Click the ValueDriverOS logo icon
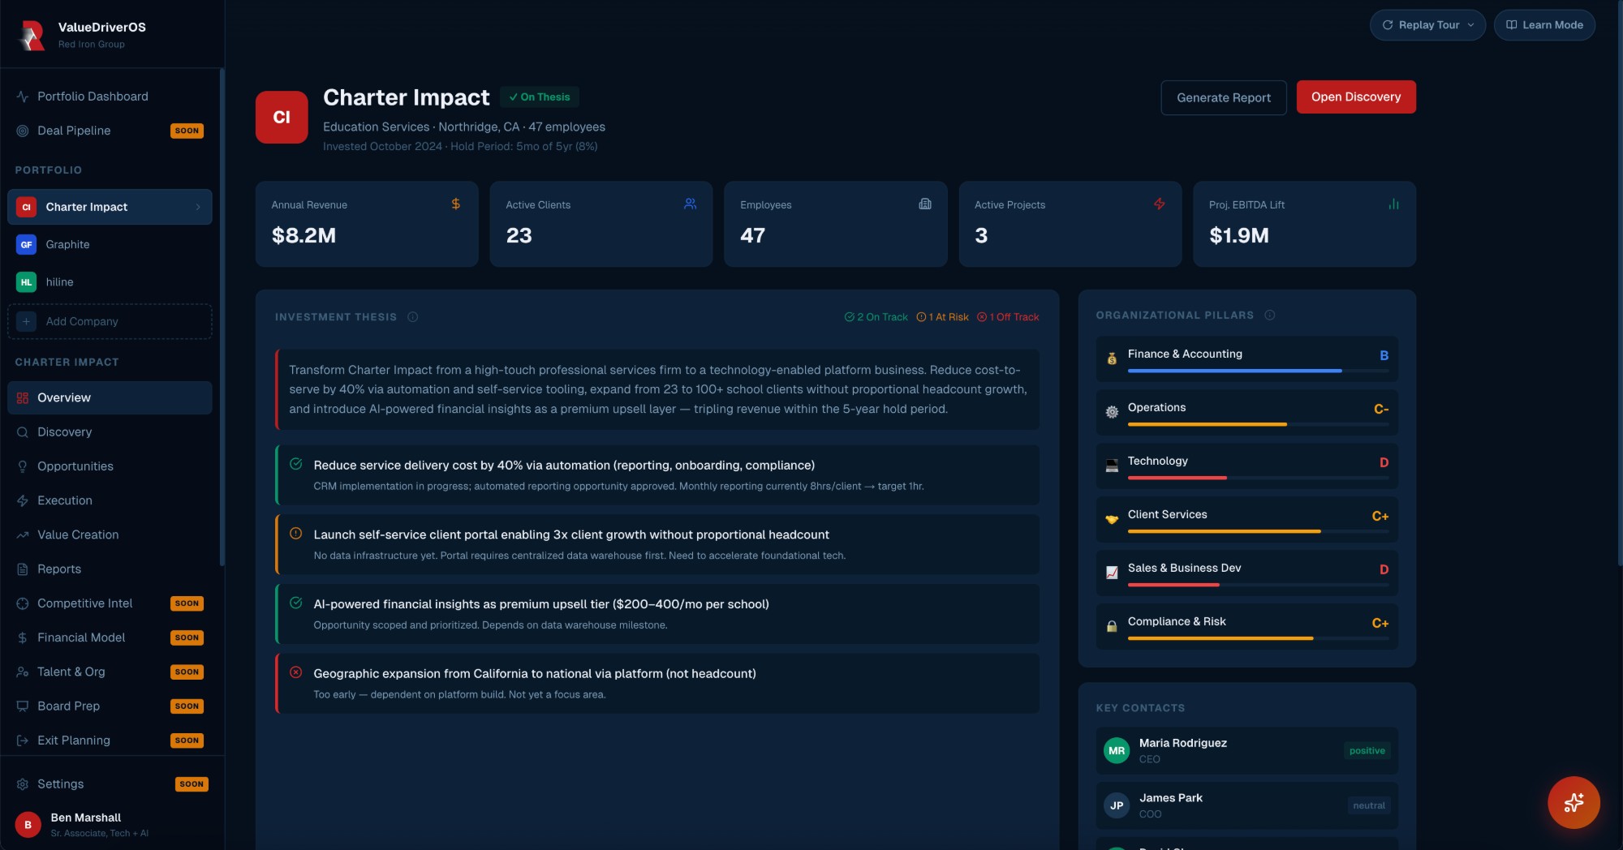This screenshot has height=850, width=1623. tap(32, 35)
